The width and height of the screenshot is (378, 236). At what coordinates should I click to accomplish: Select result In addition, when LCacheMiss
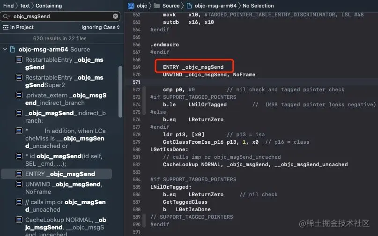pyautogui.click(x=66, y=139)
